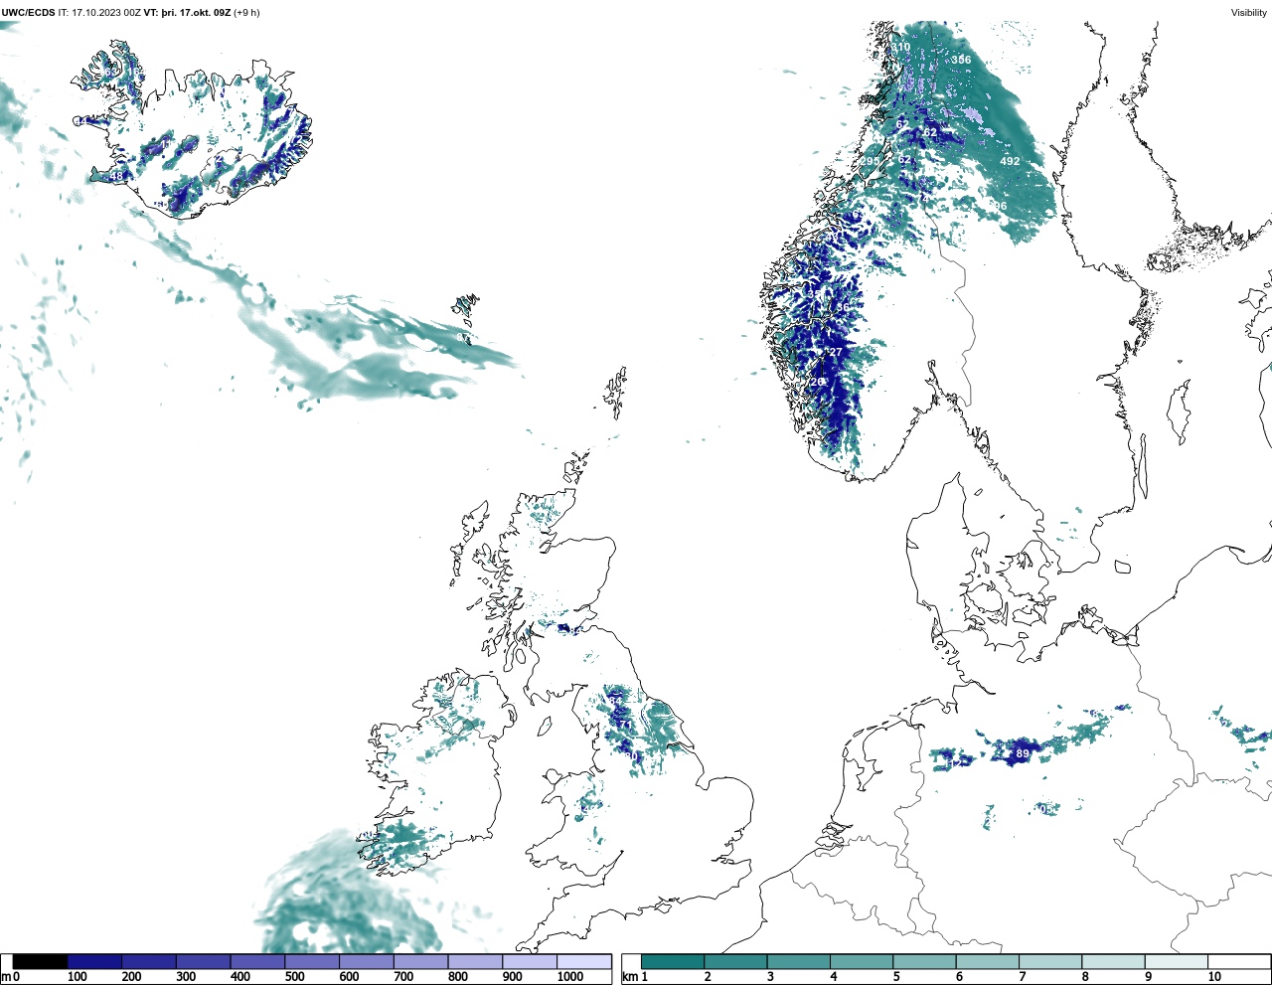Click the '1000' meter legend label

[x=569, y=977]
